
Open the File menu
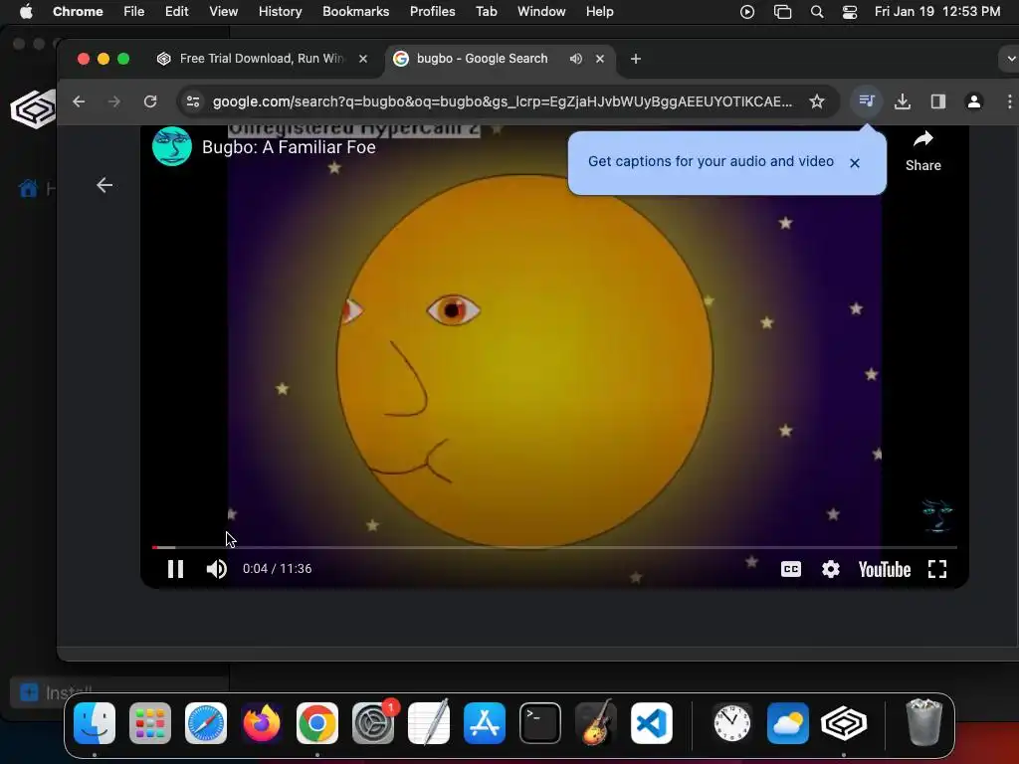tap(134, 11)
